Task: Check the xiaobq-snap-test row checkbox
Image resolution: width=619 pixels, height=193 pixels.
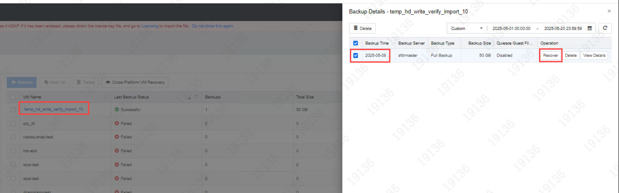Action: pyautogui.click(x=13, y=137)
